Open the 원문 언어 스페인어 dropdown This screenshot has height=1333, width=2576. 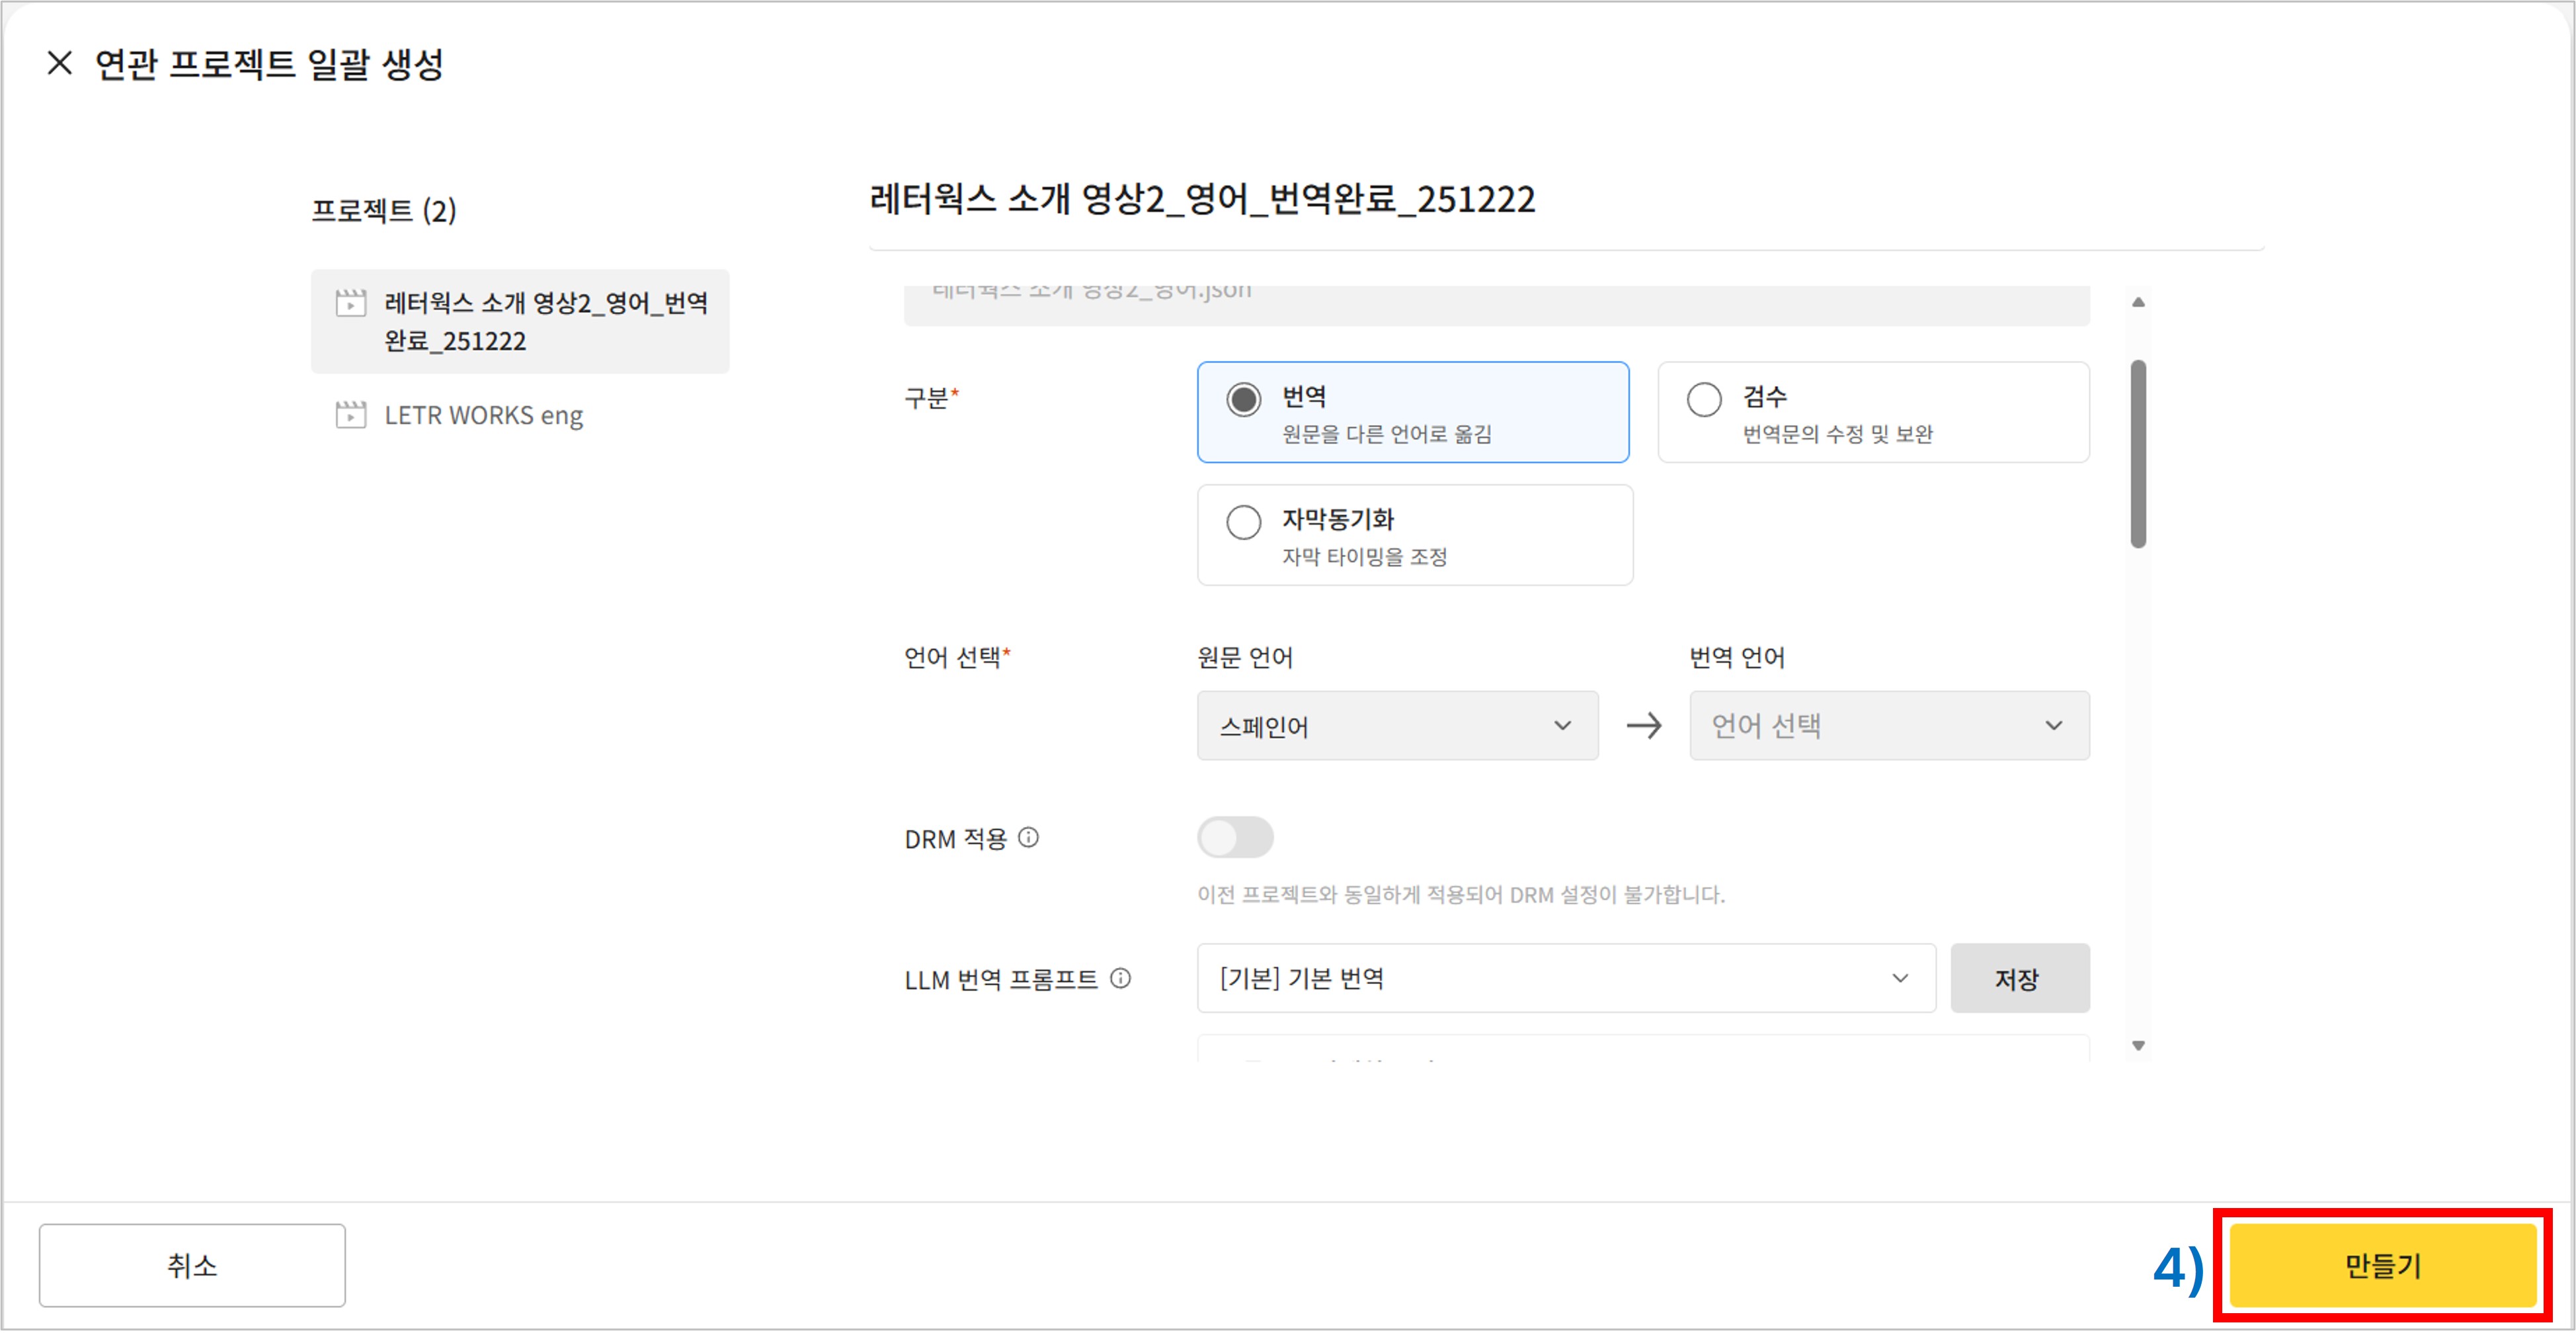1396,726
